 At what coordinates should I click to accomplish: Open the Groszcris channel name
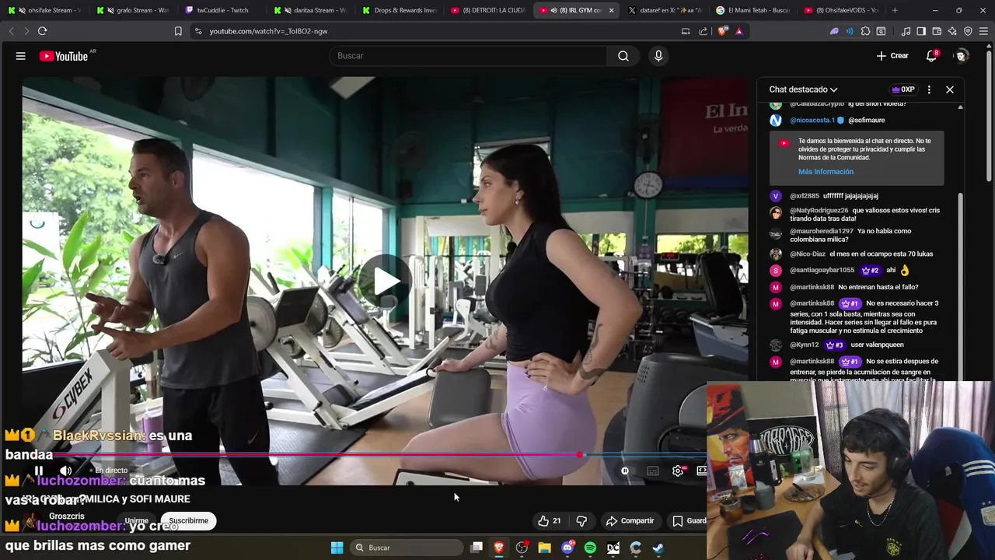click(67, 516)
